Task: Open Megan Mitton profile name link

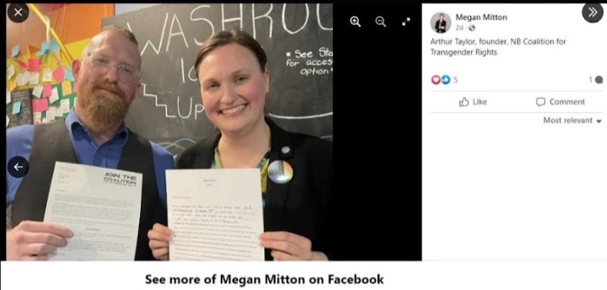Action: 481,17
